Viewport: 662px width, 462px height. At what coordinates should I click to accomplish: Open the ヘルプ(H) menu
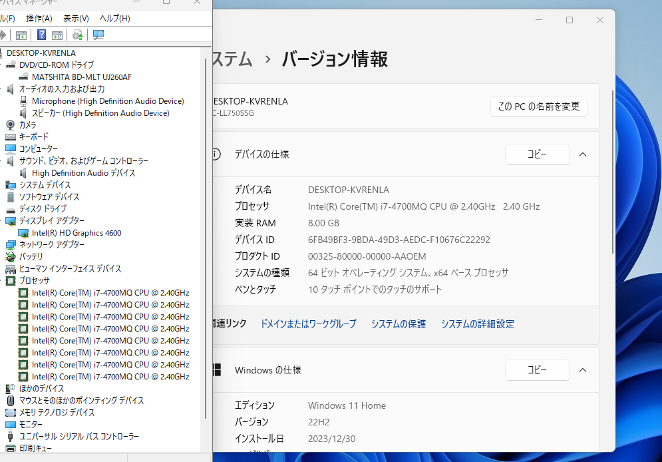[x=115, y=18]
